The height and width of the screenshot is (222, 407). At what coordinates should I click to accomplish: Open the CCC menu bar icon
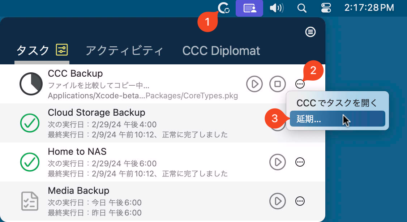[224, 8]
